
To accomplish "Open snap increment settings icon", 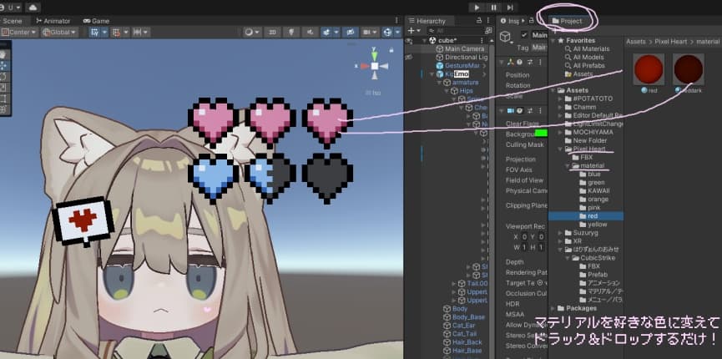I will 137,33.
